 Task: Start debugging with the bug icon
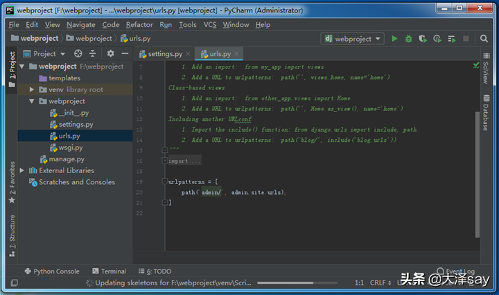click(408, 39)
